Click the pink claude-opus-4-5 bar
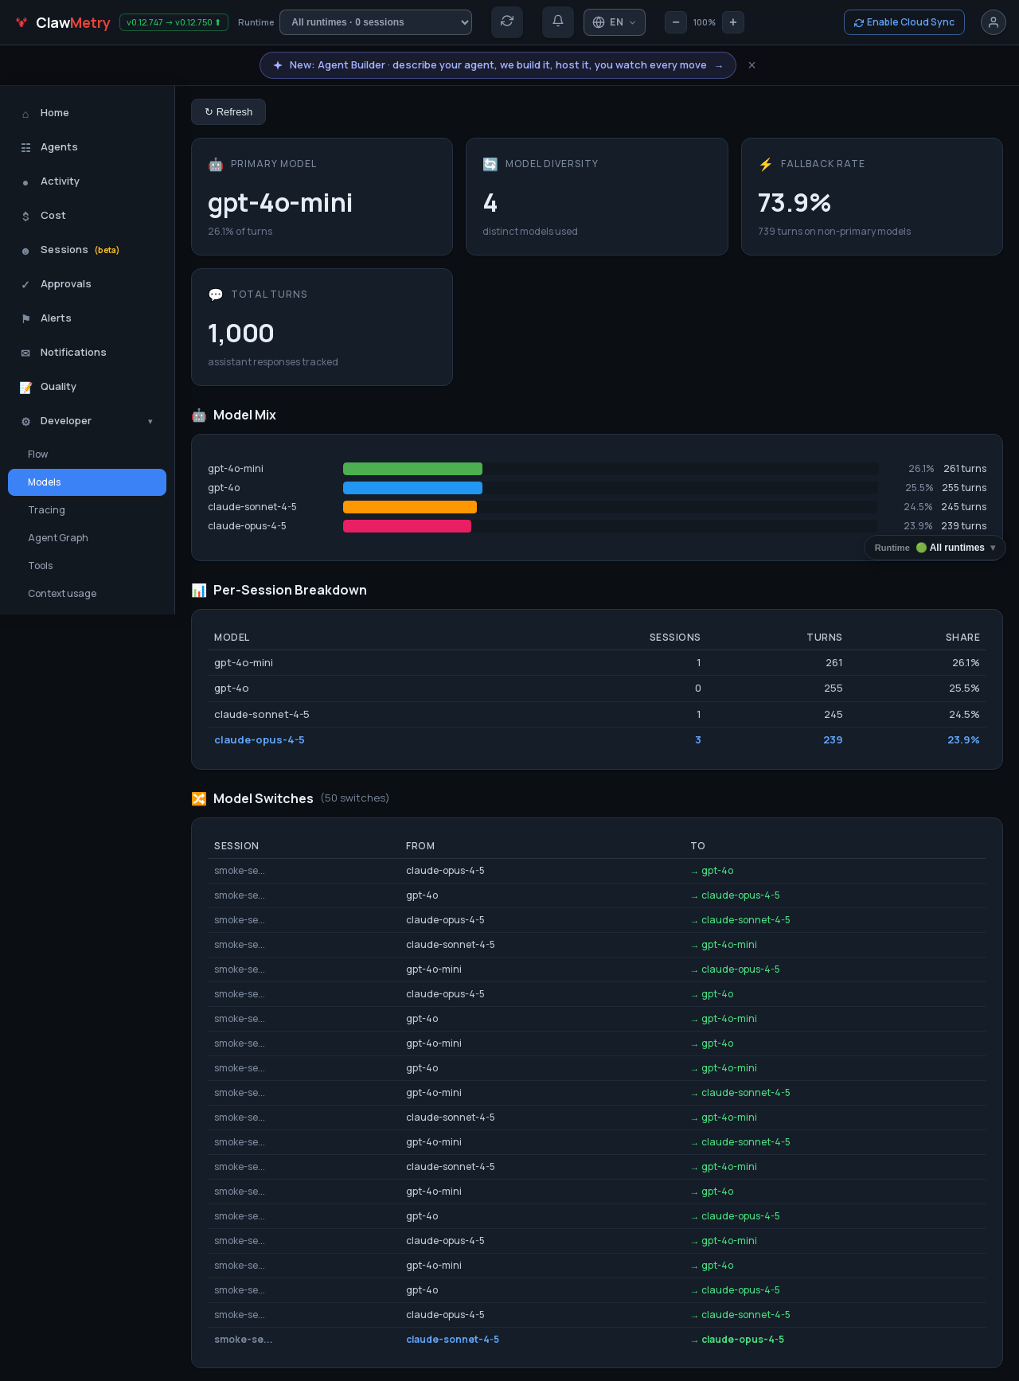Image resolution: width=1019 pixels, height=1381 pixels. 407,526
